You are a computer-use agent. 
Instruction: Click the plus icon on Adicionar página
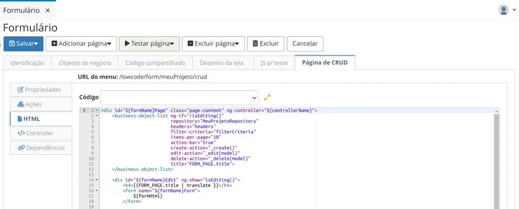(x=55, y=44)
